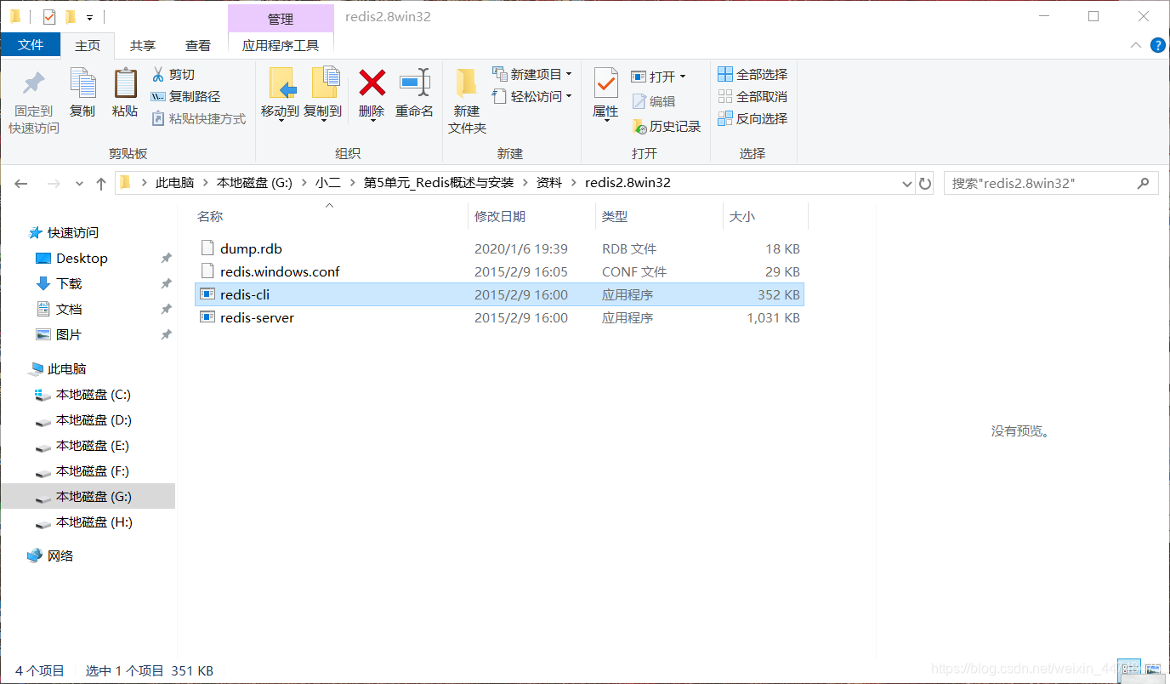
Task: Open the File tab
Action: pyautogui.click(x=31, y=45)
